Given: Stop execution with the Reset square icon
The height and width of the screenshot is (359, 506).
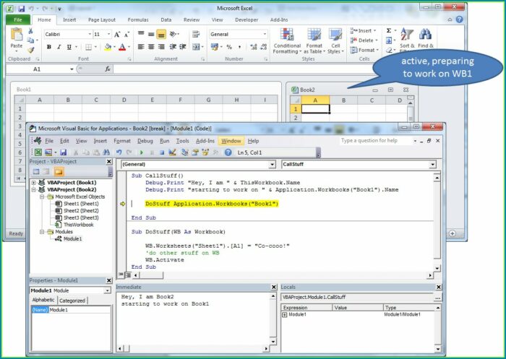Looking at the screenshot, I should (162, 152).
